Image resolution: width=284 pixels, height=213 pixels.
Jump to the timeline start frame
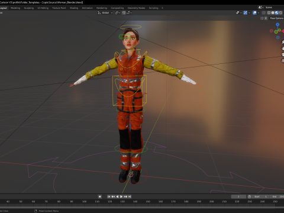[109, 196]
